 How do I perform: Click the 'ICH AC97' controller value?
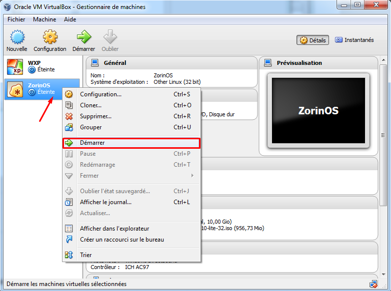pos(137,267)
